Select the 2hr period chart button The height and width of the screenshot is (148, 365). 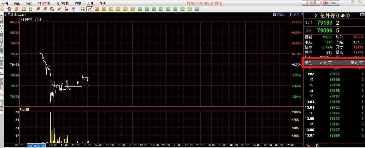point(182,9)
